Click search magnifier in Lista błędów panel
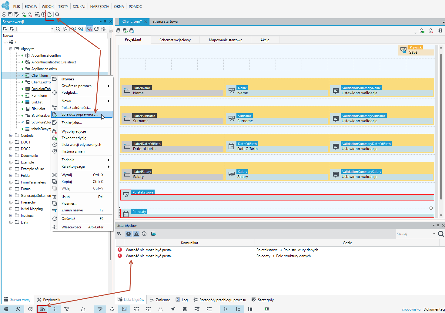Viewport: 445px width, 313px height. click(x=441, y=234)
